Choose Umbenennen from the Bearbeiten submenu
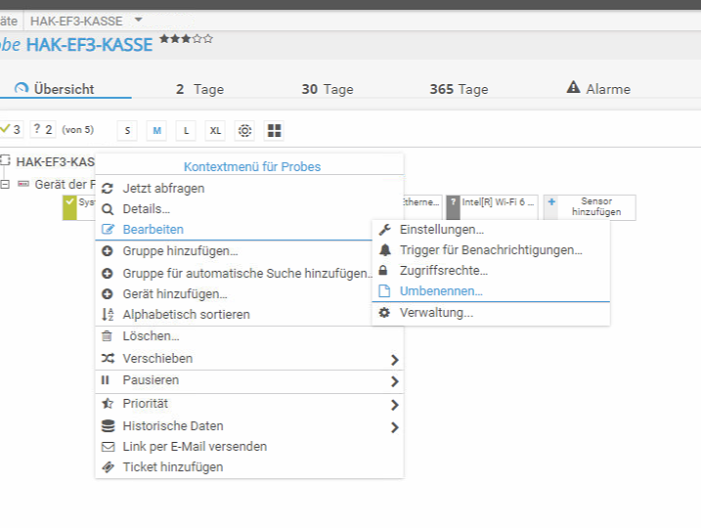Screen dimensions: 701x528 tap(441, 290)
